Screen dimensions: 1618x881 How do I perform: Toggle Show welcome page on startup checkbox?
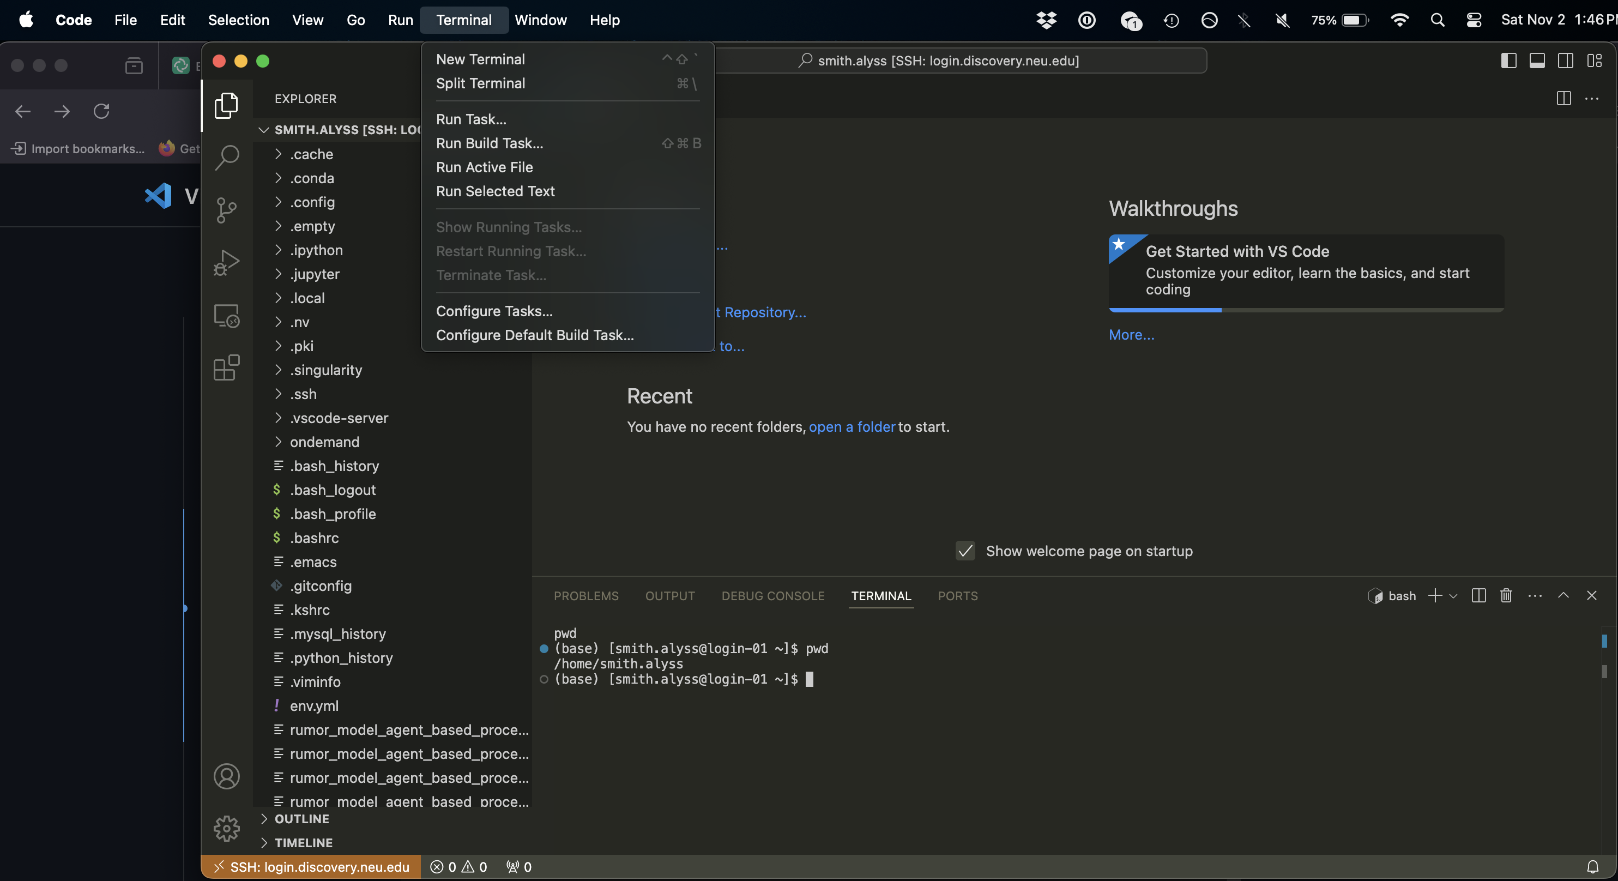pyautogui.click(x=965, y=551)
